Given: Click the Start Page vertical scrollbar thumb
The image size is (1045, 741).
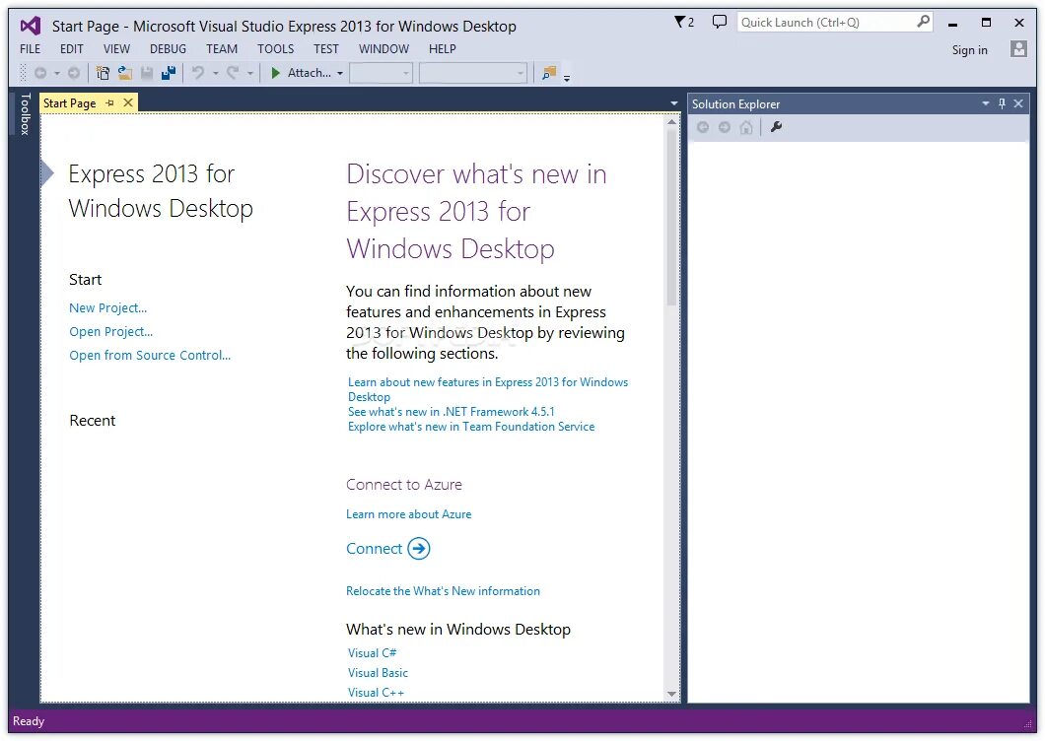Looking at the screenshot, I should tap(671, 217).
